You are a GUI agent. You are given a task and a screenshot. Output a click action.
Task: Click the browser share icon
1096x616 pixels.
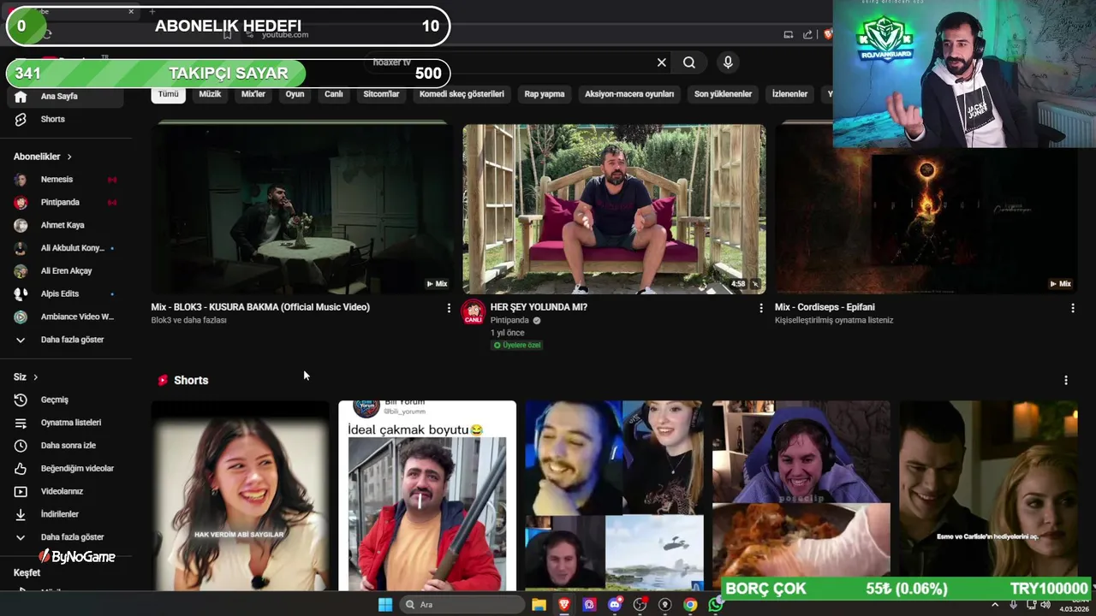(807, 35)
